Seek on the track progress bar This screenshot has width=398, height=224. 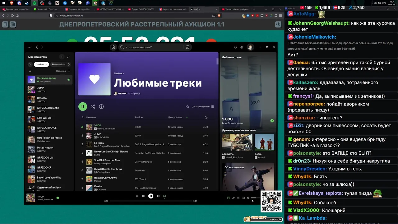click(x=150, y=201)
